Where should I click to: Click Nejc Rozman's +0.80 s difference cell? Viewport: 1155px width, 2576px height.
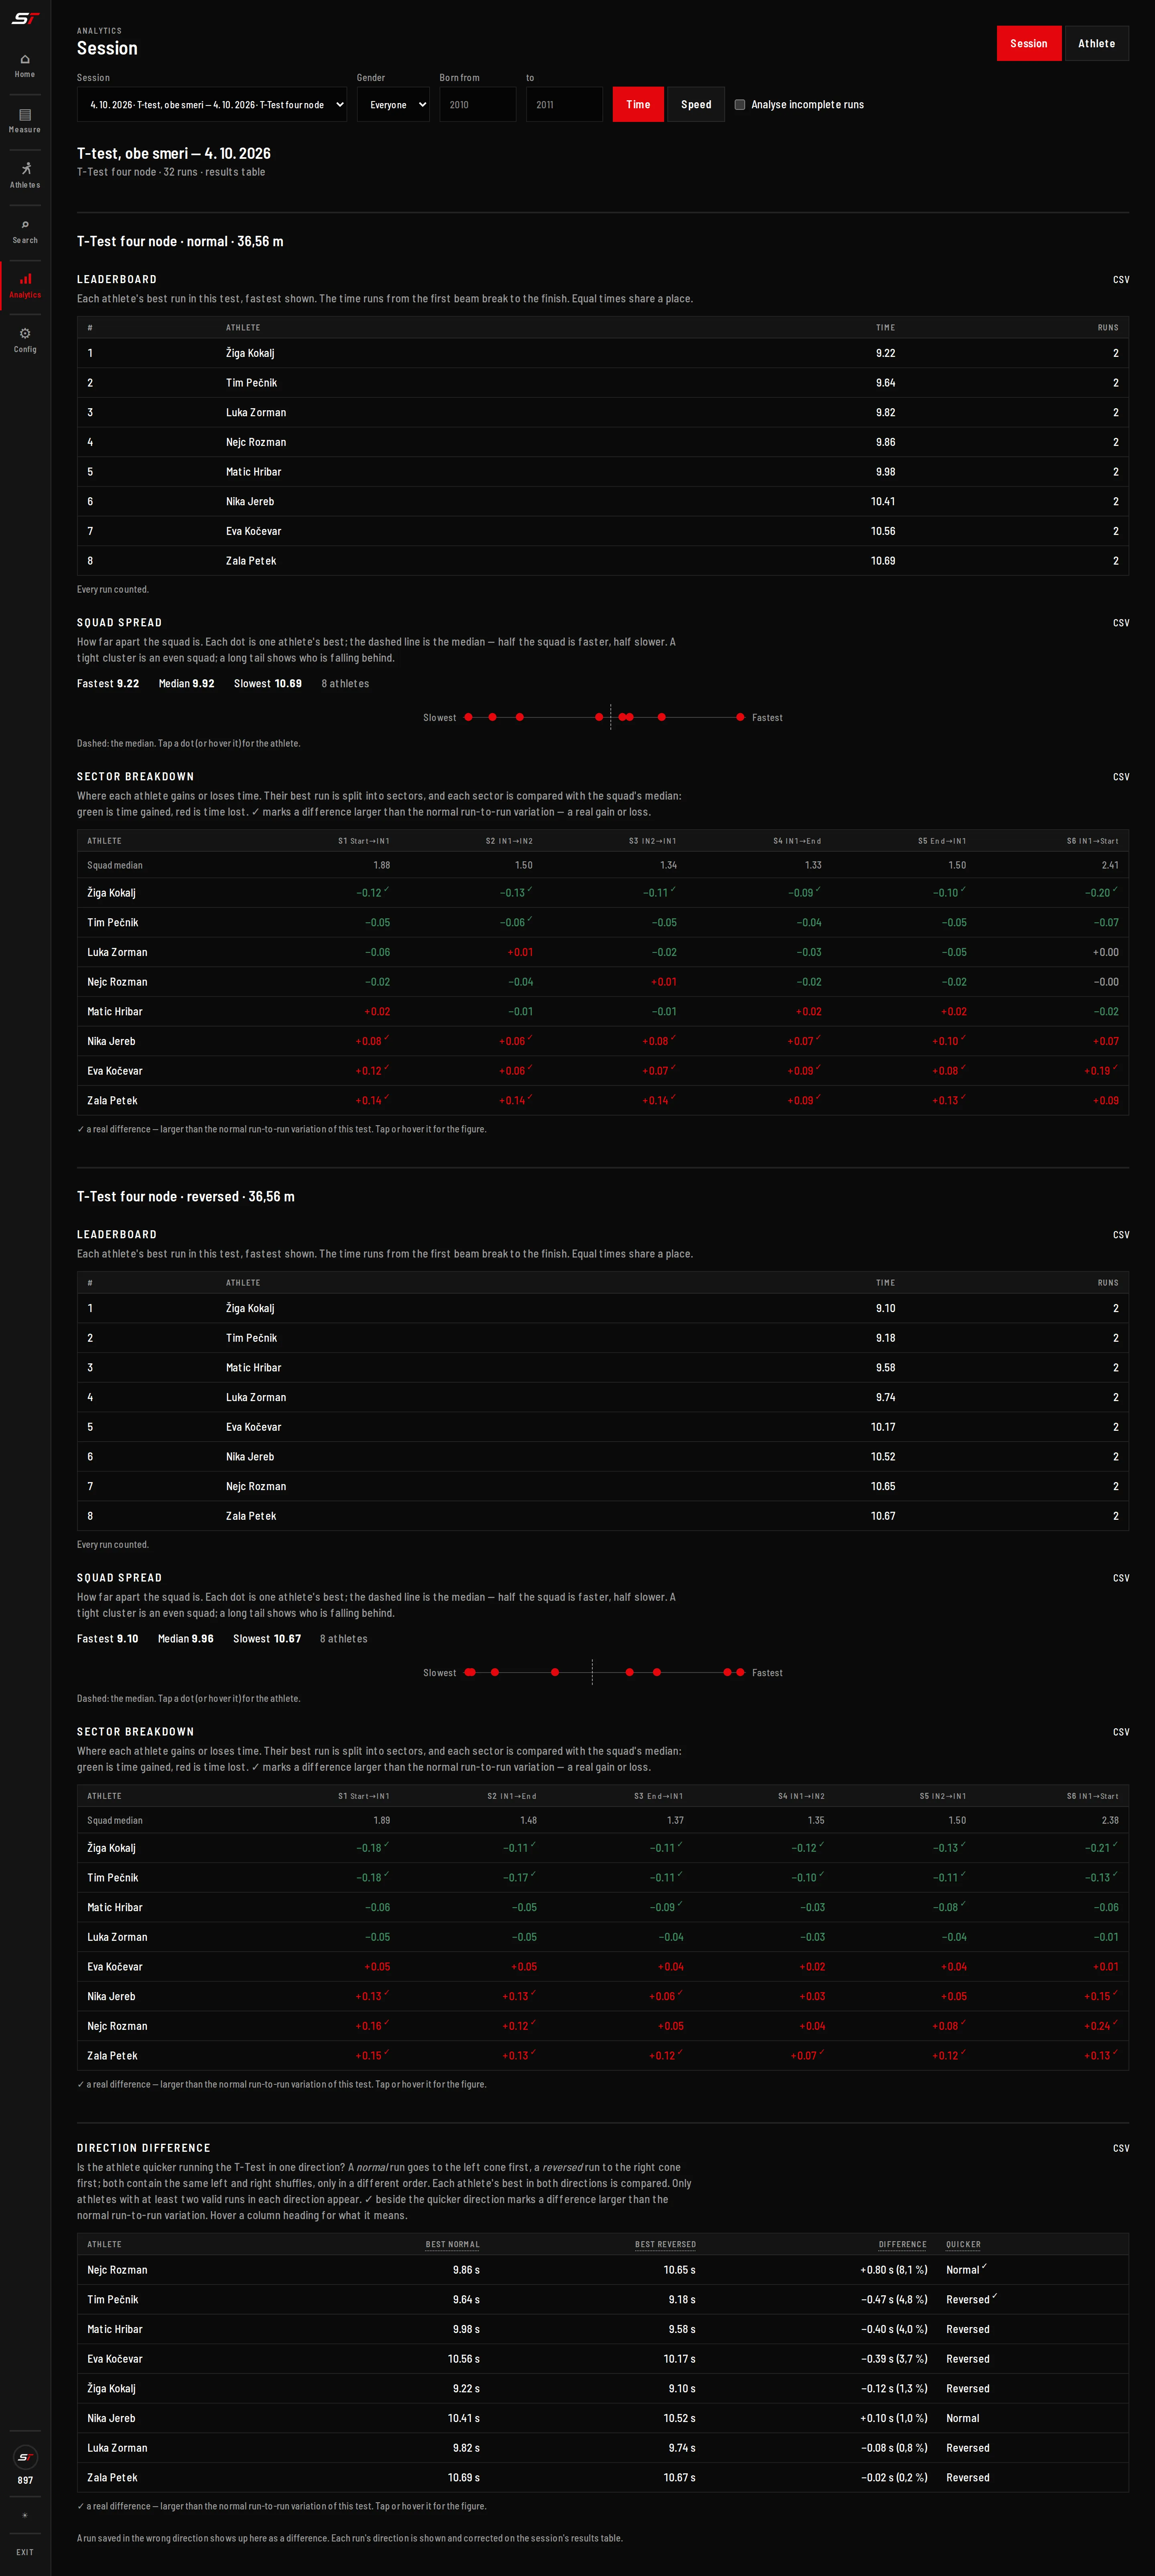[x=893, y=2270]
